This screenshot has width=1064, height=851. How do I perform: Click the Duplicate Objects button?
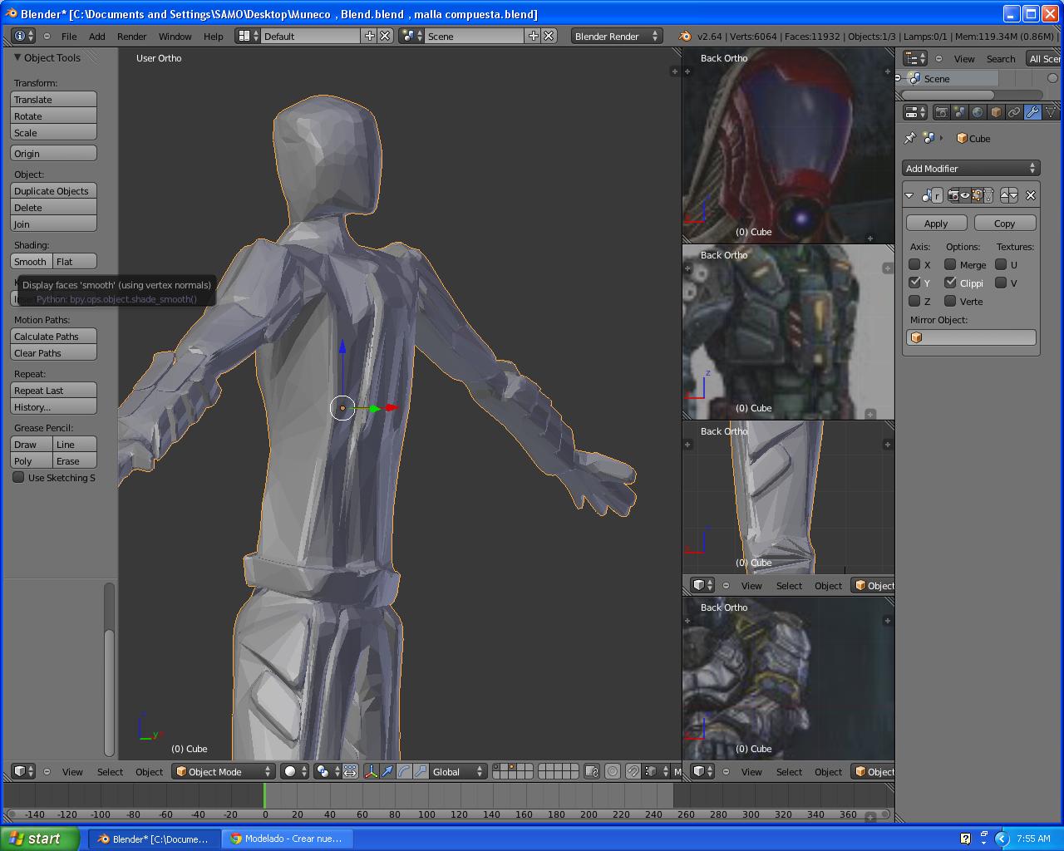point(54,190)
